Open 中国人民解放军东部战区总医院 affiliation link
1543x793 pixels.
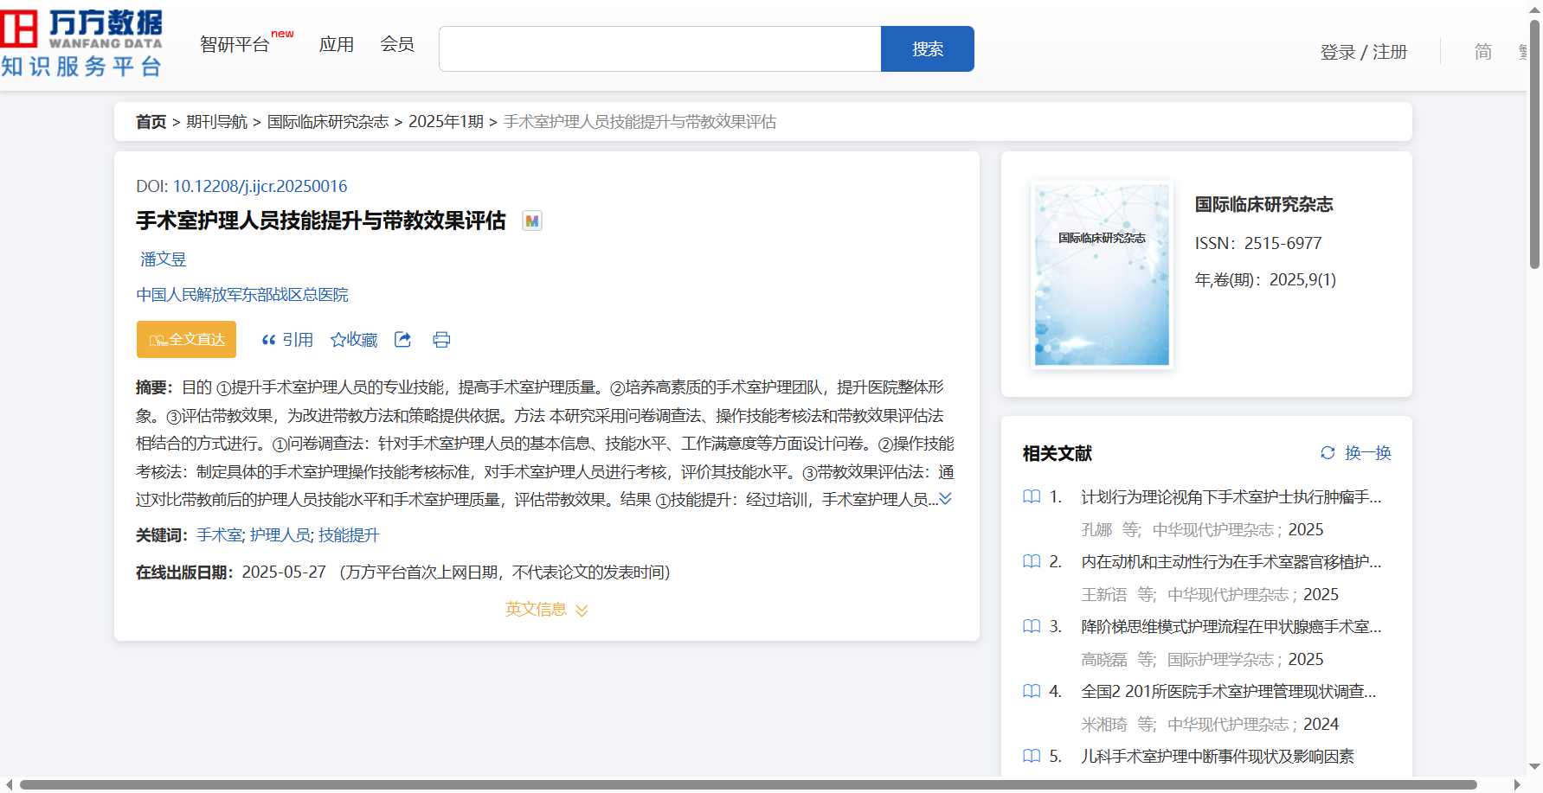pyautogui.click(x=242, y=295)
